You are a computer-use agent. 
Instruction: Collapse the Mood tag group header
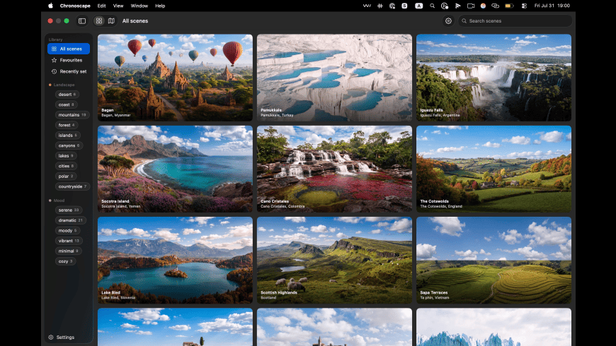[57, 201]
